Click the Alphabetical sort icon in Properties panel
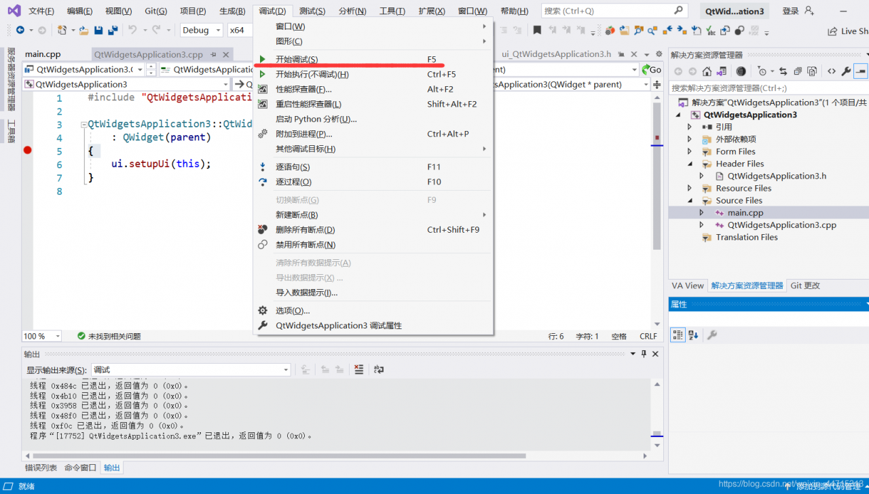869x494 pixels. coord(693,335)
